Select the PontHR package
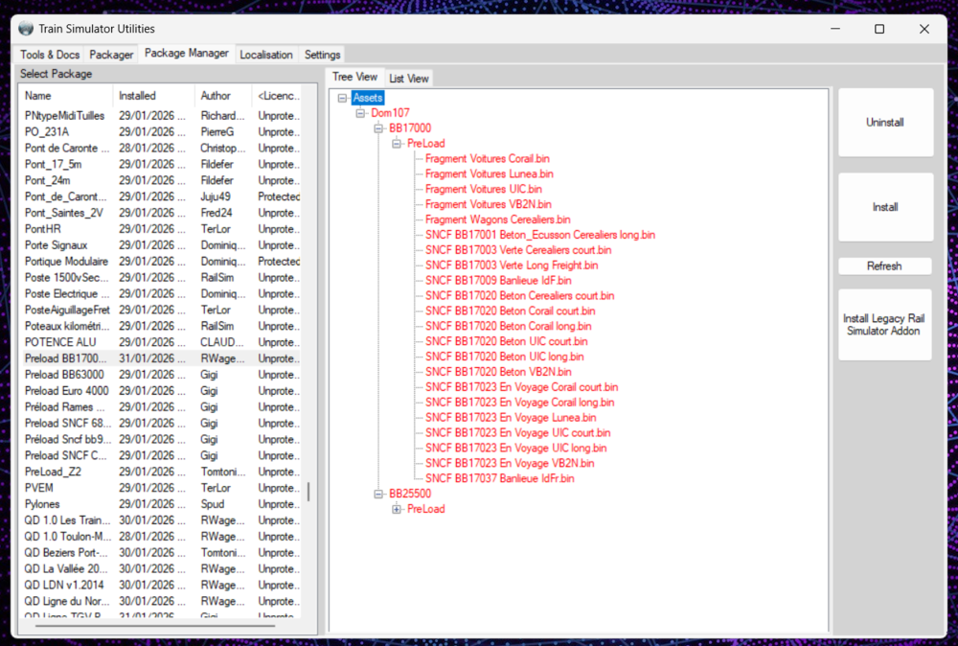958x646 pixels. [162, 229]
